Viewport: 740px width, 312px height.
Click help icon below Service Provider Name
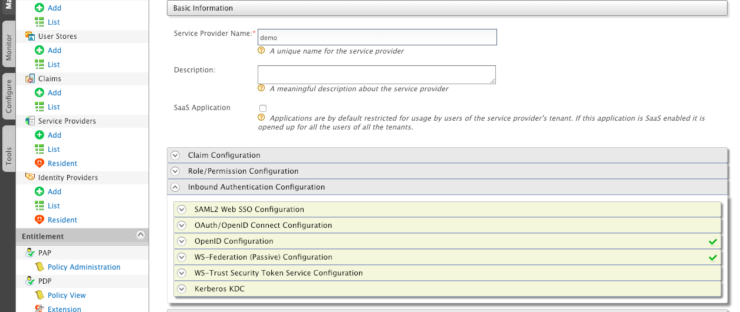pos(261,51)
